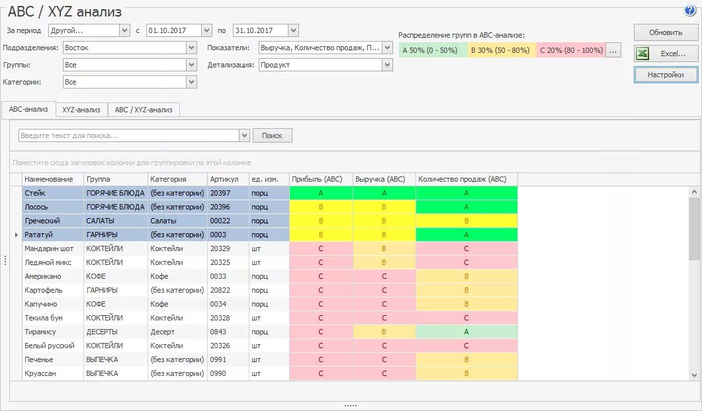Viewport: 702px width, 411px height.
Task: Click the row indicator arrow beside Рататуй
Action: coord(16,235)
